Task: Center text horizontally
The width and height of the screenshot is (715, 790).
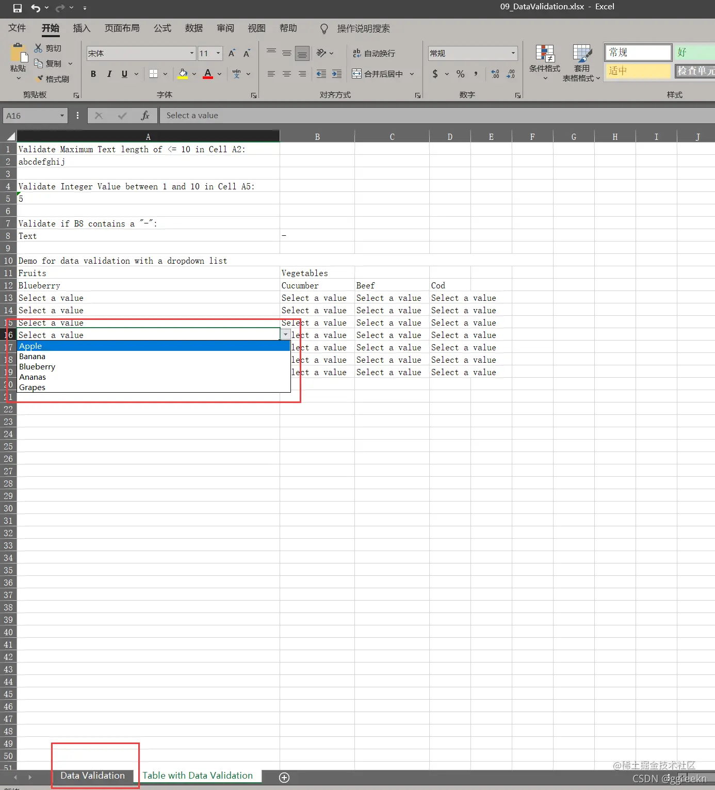Action: (x=287, y=74)
